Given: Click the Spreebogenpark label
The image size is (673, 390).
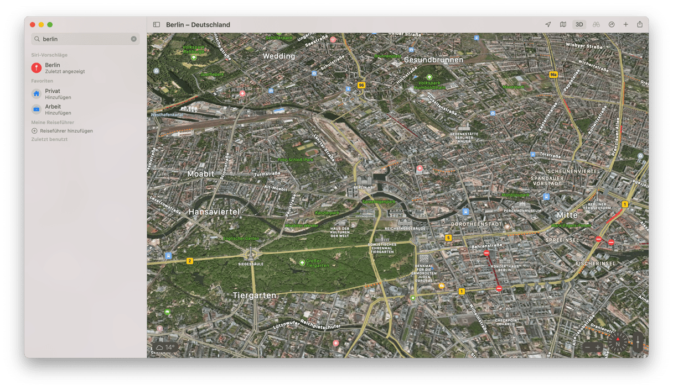Looking at the screenshot, I should click(x=379, y=202).
